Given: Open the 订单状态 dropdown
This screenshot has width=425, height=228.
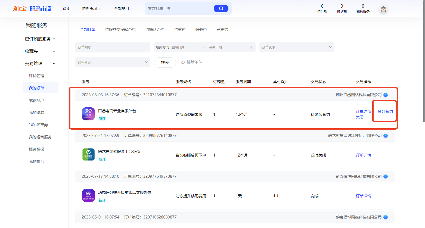Looking at the screenshot, I should click(x=296, y=47).
